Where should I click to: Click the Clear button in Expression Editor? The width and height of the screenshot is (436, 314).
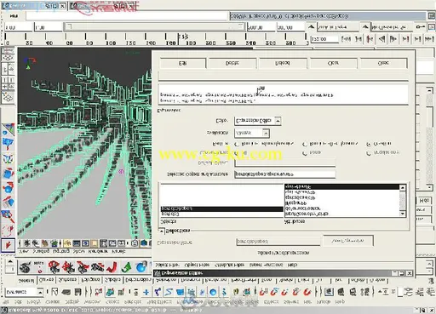[333, 63]
